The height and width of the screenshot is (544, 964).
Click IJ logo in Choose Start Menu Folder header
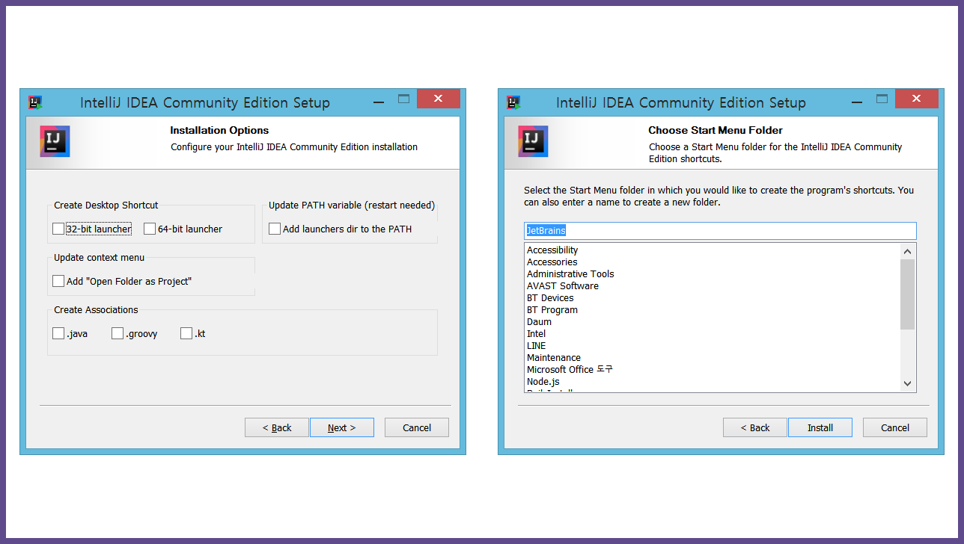click(533, 141)
